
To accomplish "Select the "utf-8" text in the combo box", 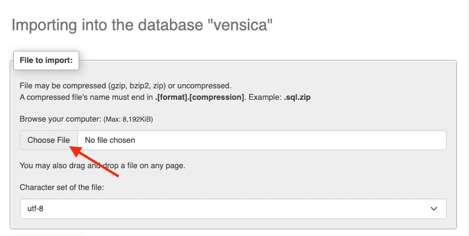I will [35, 209].
